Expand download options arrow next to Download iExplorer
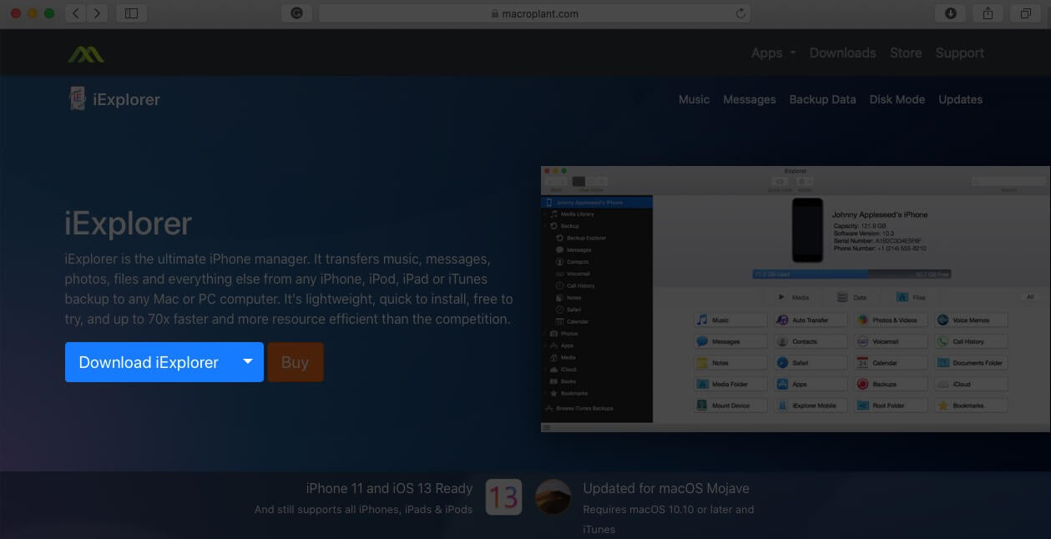 coord(248,362)
